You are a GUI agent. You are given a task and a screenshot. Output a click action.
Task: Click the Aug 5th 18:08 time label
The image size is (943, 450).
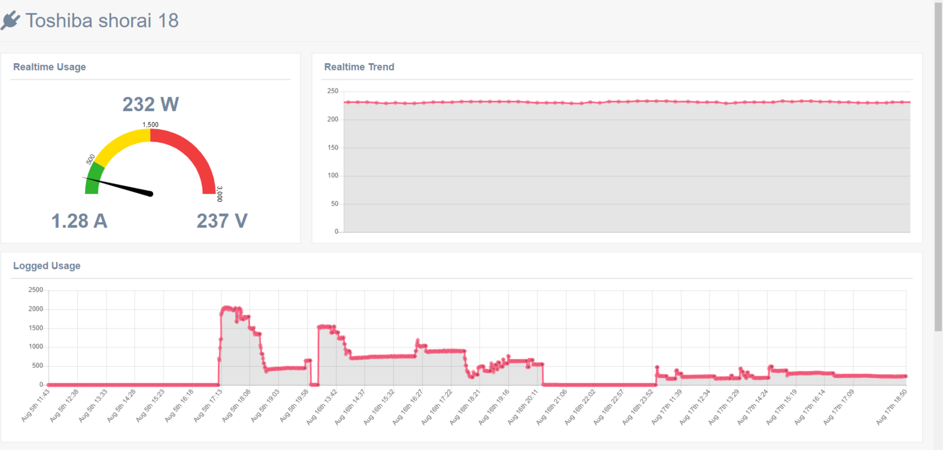pos(236,405)
